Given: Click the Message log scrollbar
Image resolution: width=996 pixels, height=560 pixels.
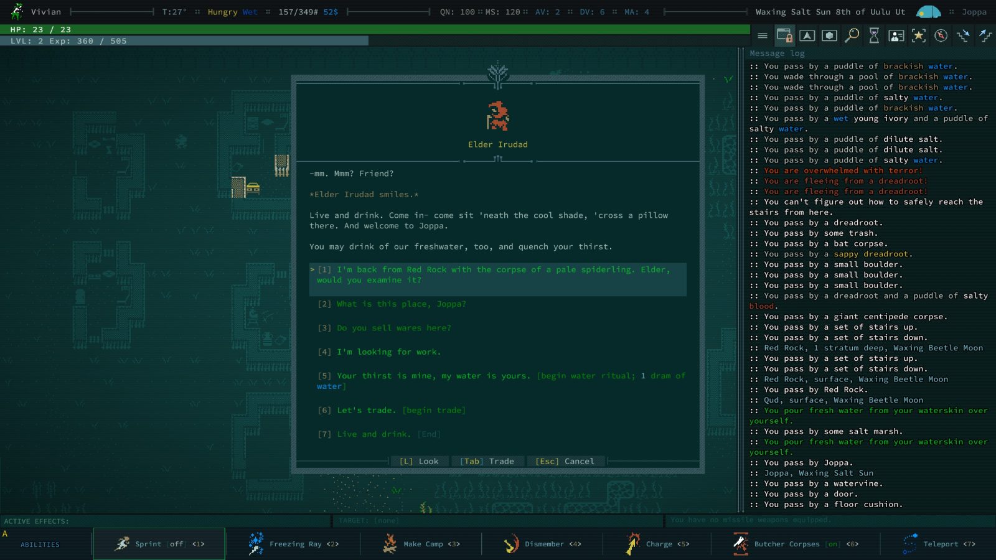Looking at the screenshot, I should point(741,280).
